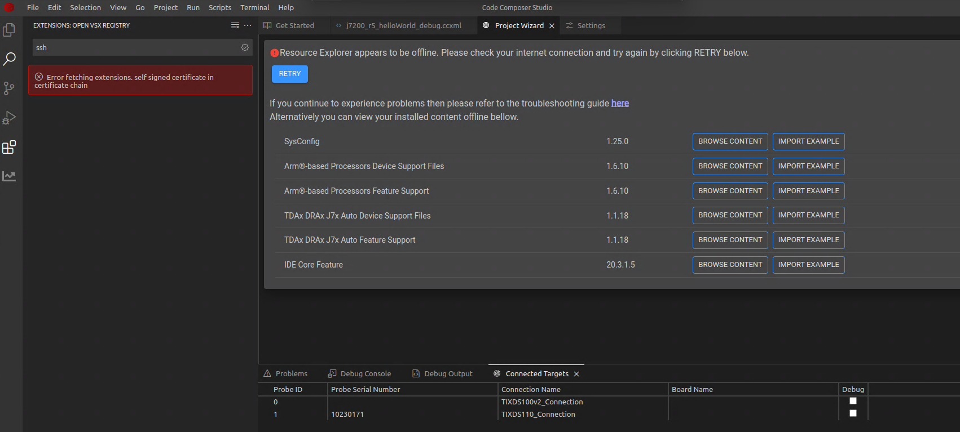Open the Extensions blocks icon

pyautogui.click(x=9, y=148)
